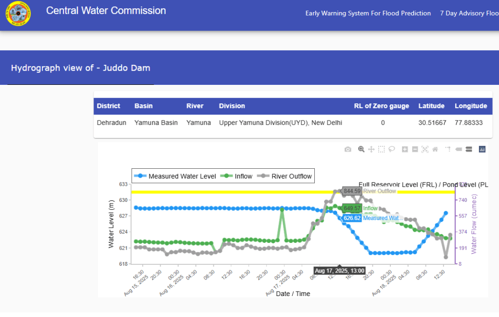Image resolution: width=499 pixels, height=317 pixels.
Task: Enable compare data on hover
Action: pyautogui.click(x=468, y=149)
